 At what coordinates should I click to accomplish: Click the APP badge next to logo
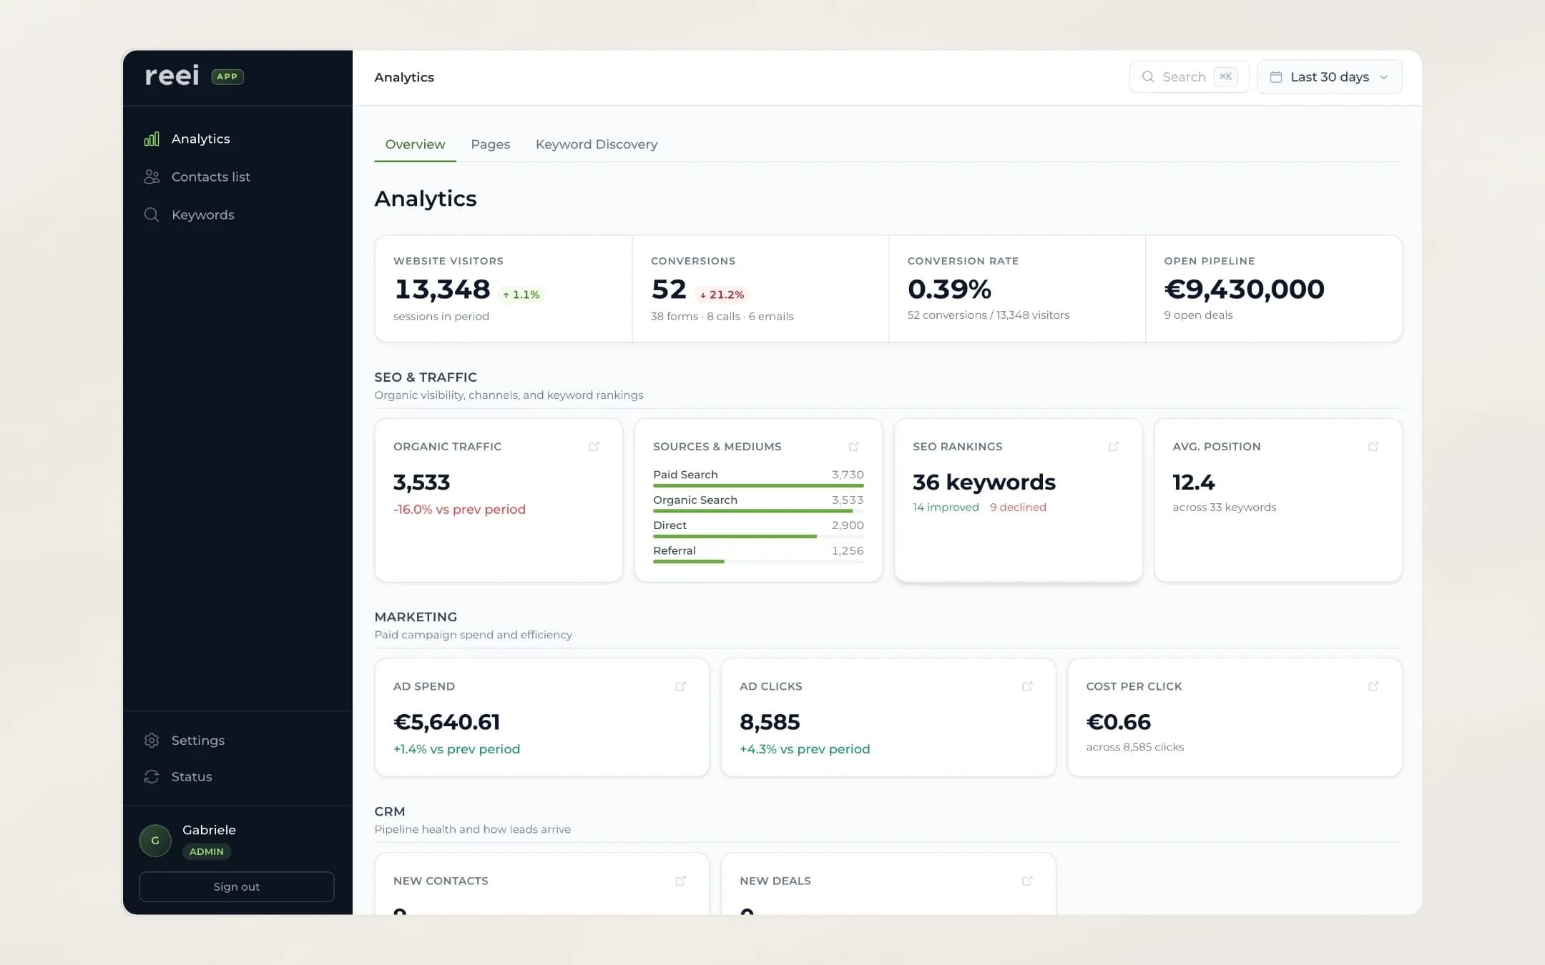point(227,76)
